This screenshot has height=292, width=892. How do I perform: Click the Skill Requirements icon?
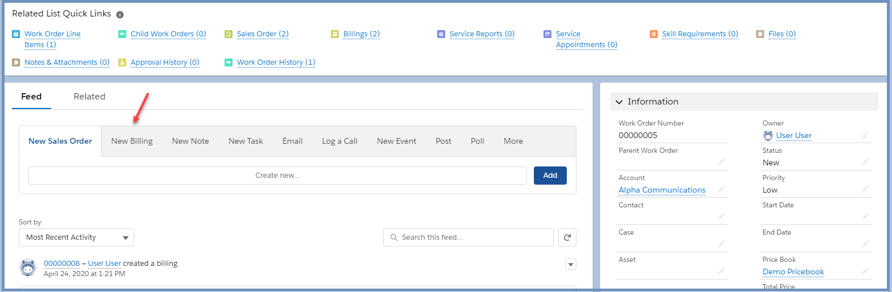[x=654, y=34]
